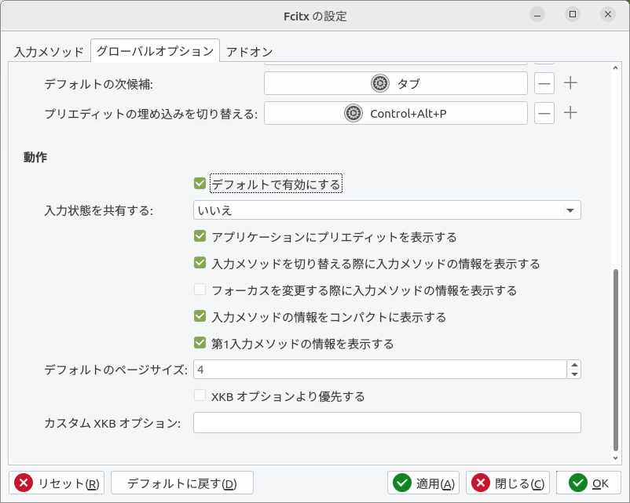Switch to the 入力メソッド tab

coord(49,52)
